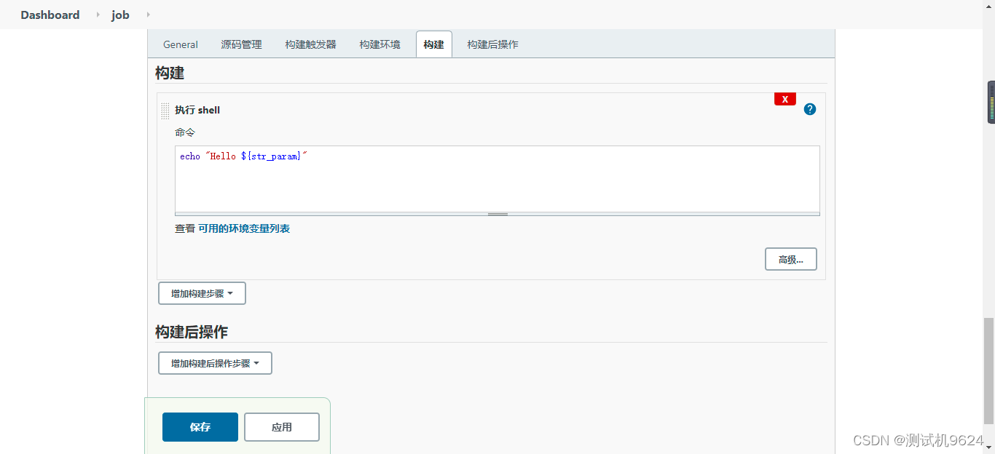
Task: Grab the command box resize handle
Action: (x=497, y=214)
